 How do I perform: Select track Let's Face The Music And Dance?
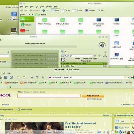[84, 63]
